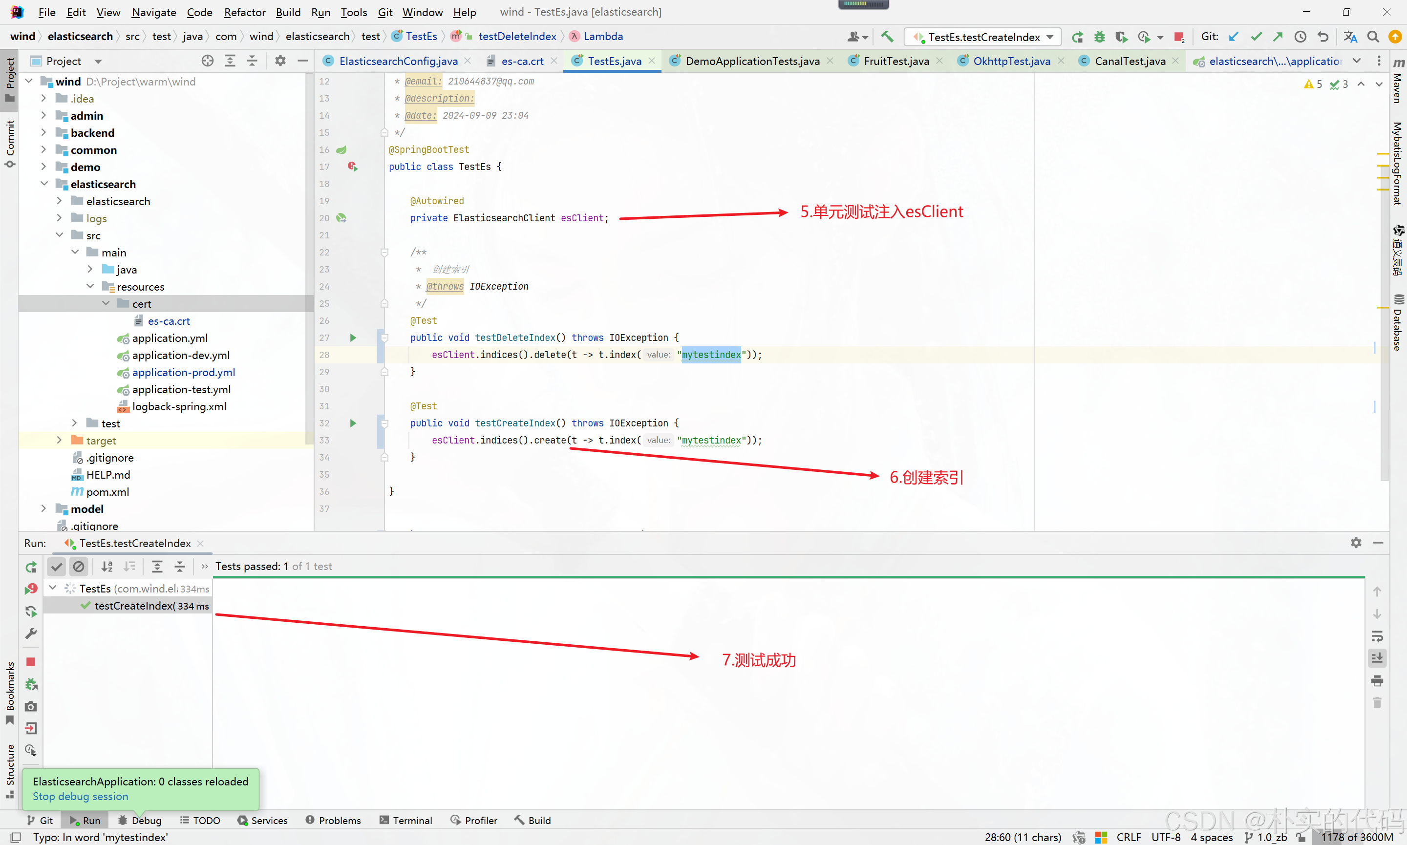Screen dimensions: 1407x845
Task: Click Stop debug session link
Action: pyautogui.click(x=80, y=796)
